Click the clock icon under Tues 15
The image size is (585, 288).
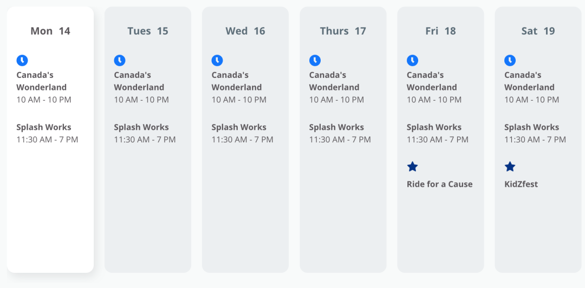coord(120,61)
